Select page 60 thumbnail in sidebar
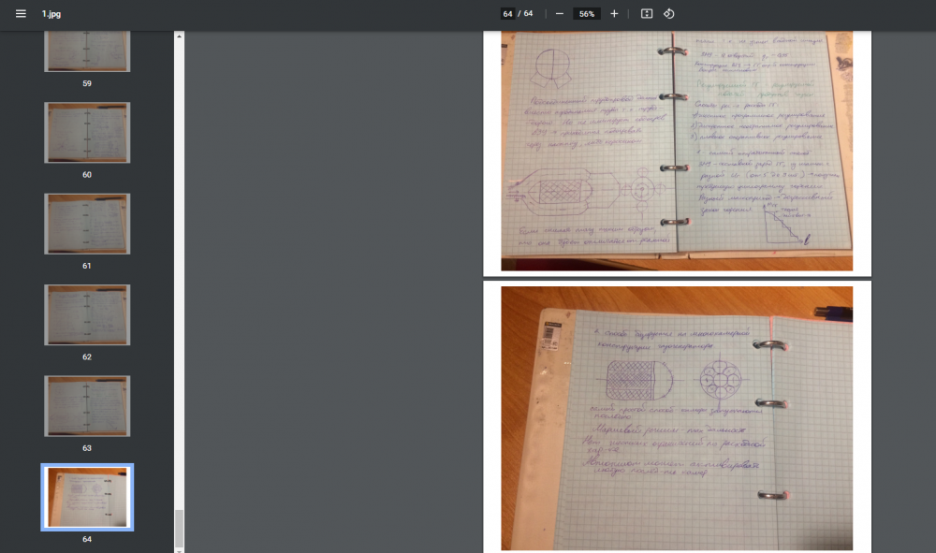Viewport: 936px width, 553px height. (87, 133)
